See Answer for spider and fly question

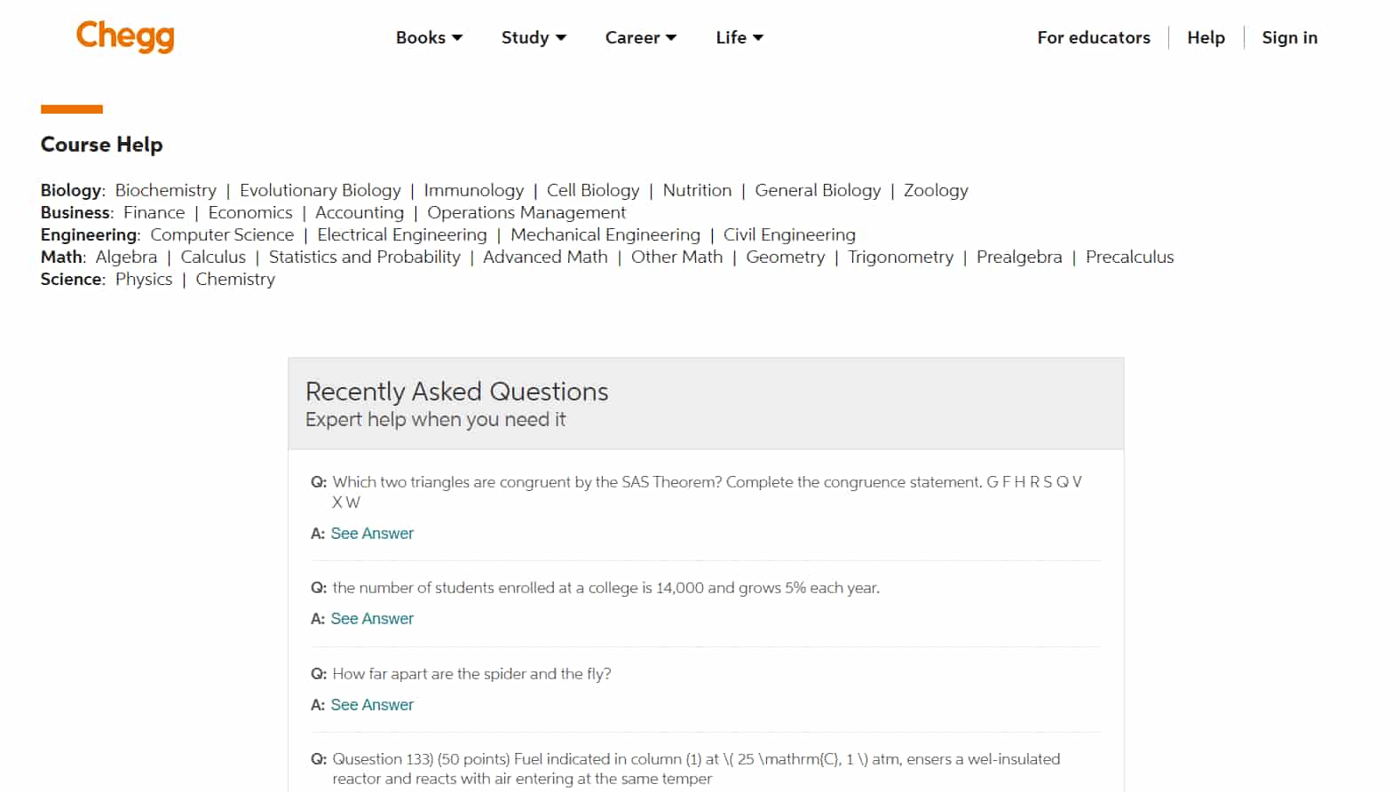point(372,705)
